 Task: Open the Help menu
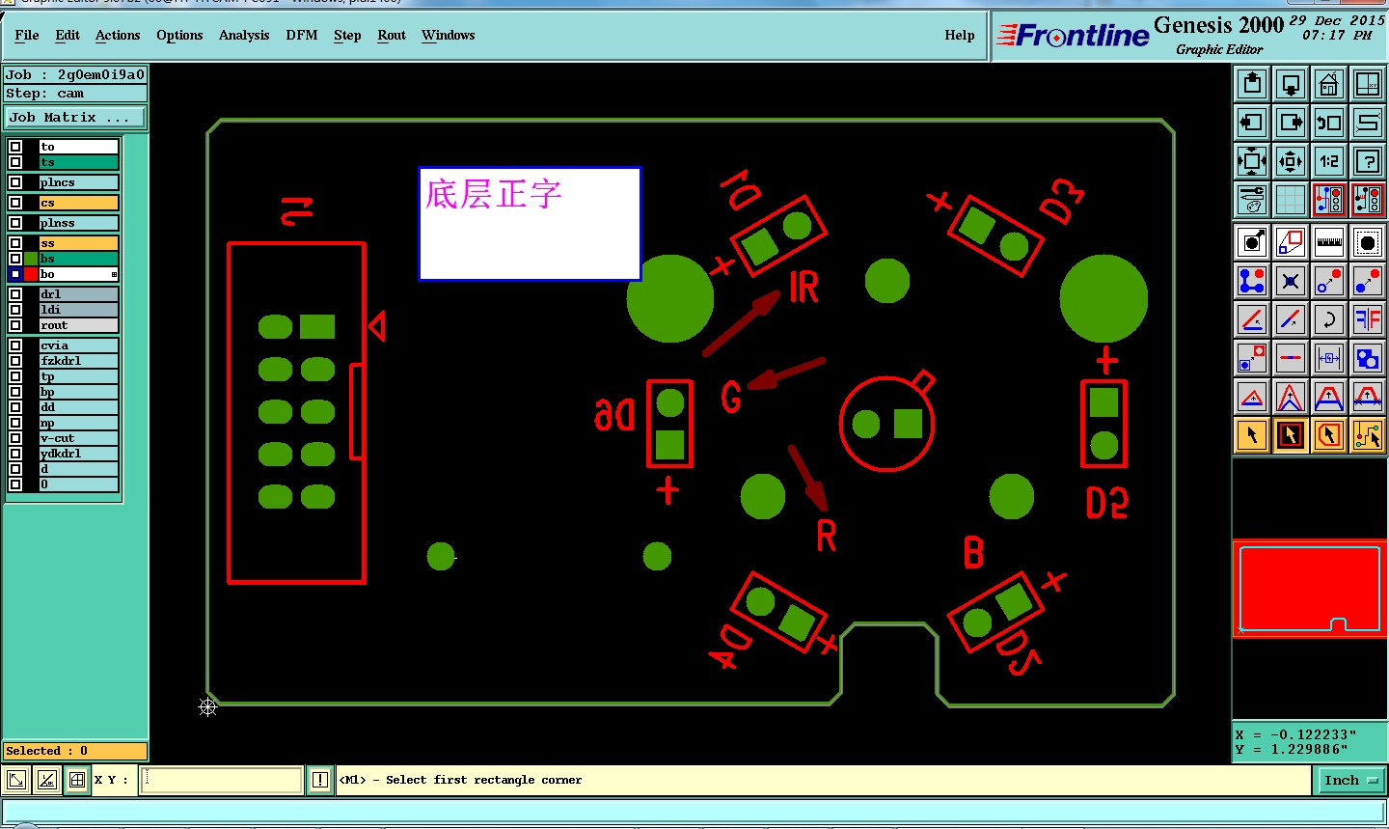coord(960,35)
